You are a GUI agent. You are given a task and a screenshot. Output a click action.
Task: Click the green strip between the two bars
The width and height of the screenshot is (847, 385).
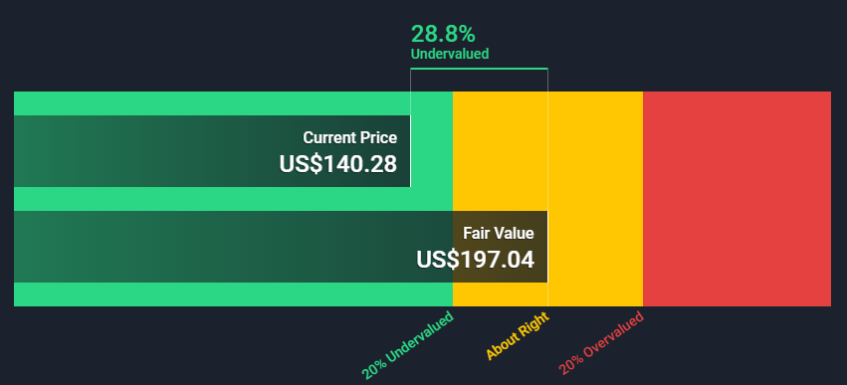point(233,199)
